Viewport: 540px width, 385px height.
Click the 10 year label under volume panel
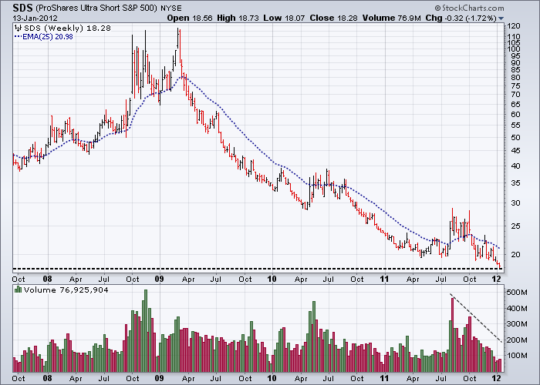pos(272,378)
